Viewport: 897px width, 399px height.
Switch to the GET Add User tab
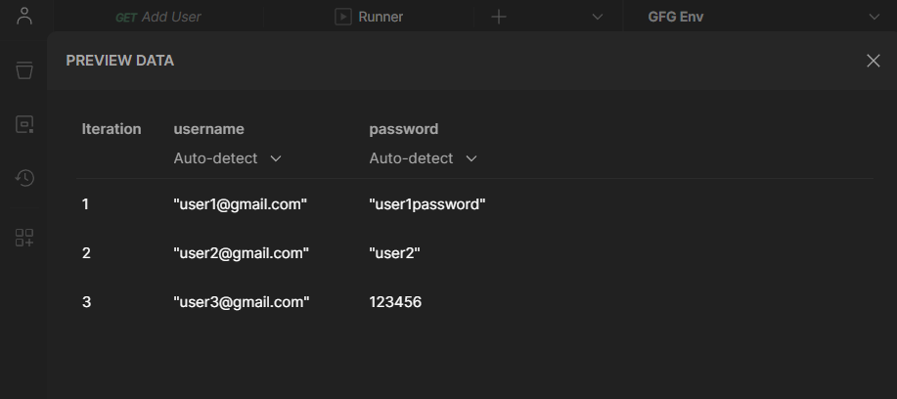coord(158,17)
